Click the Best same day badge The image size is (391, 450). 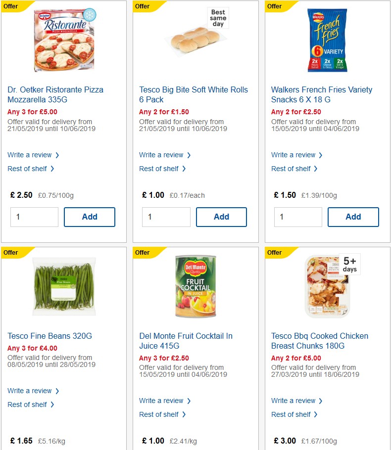217,18
